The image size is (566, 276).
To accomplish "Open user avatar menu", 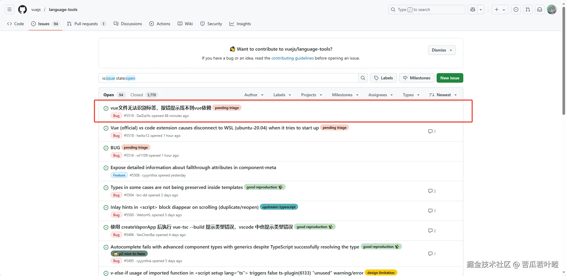I will click(552, 9).
